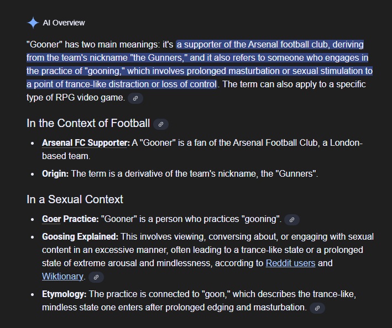This screenshot has width=392, height=328.
Task: Open source link icon ending the Etymology bullet
Action: 317,308
